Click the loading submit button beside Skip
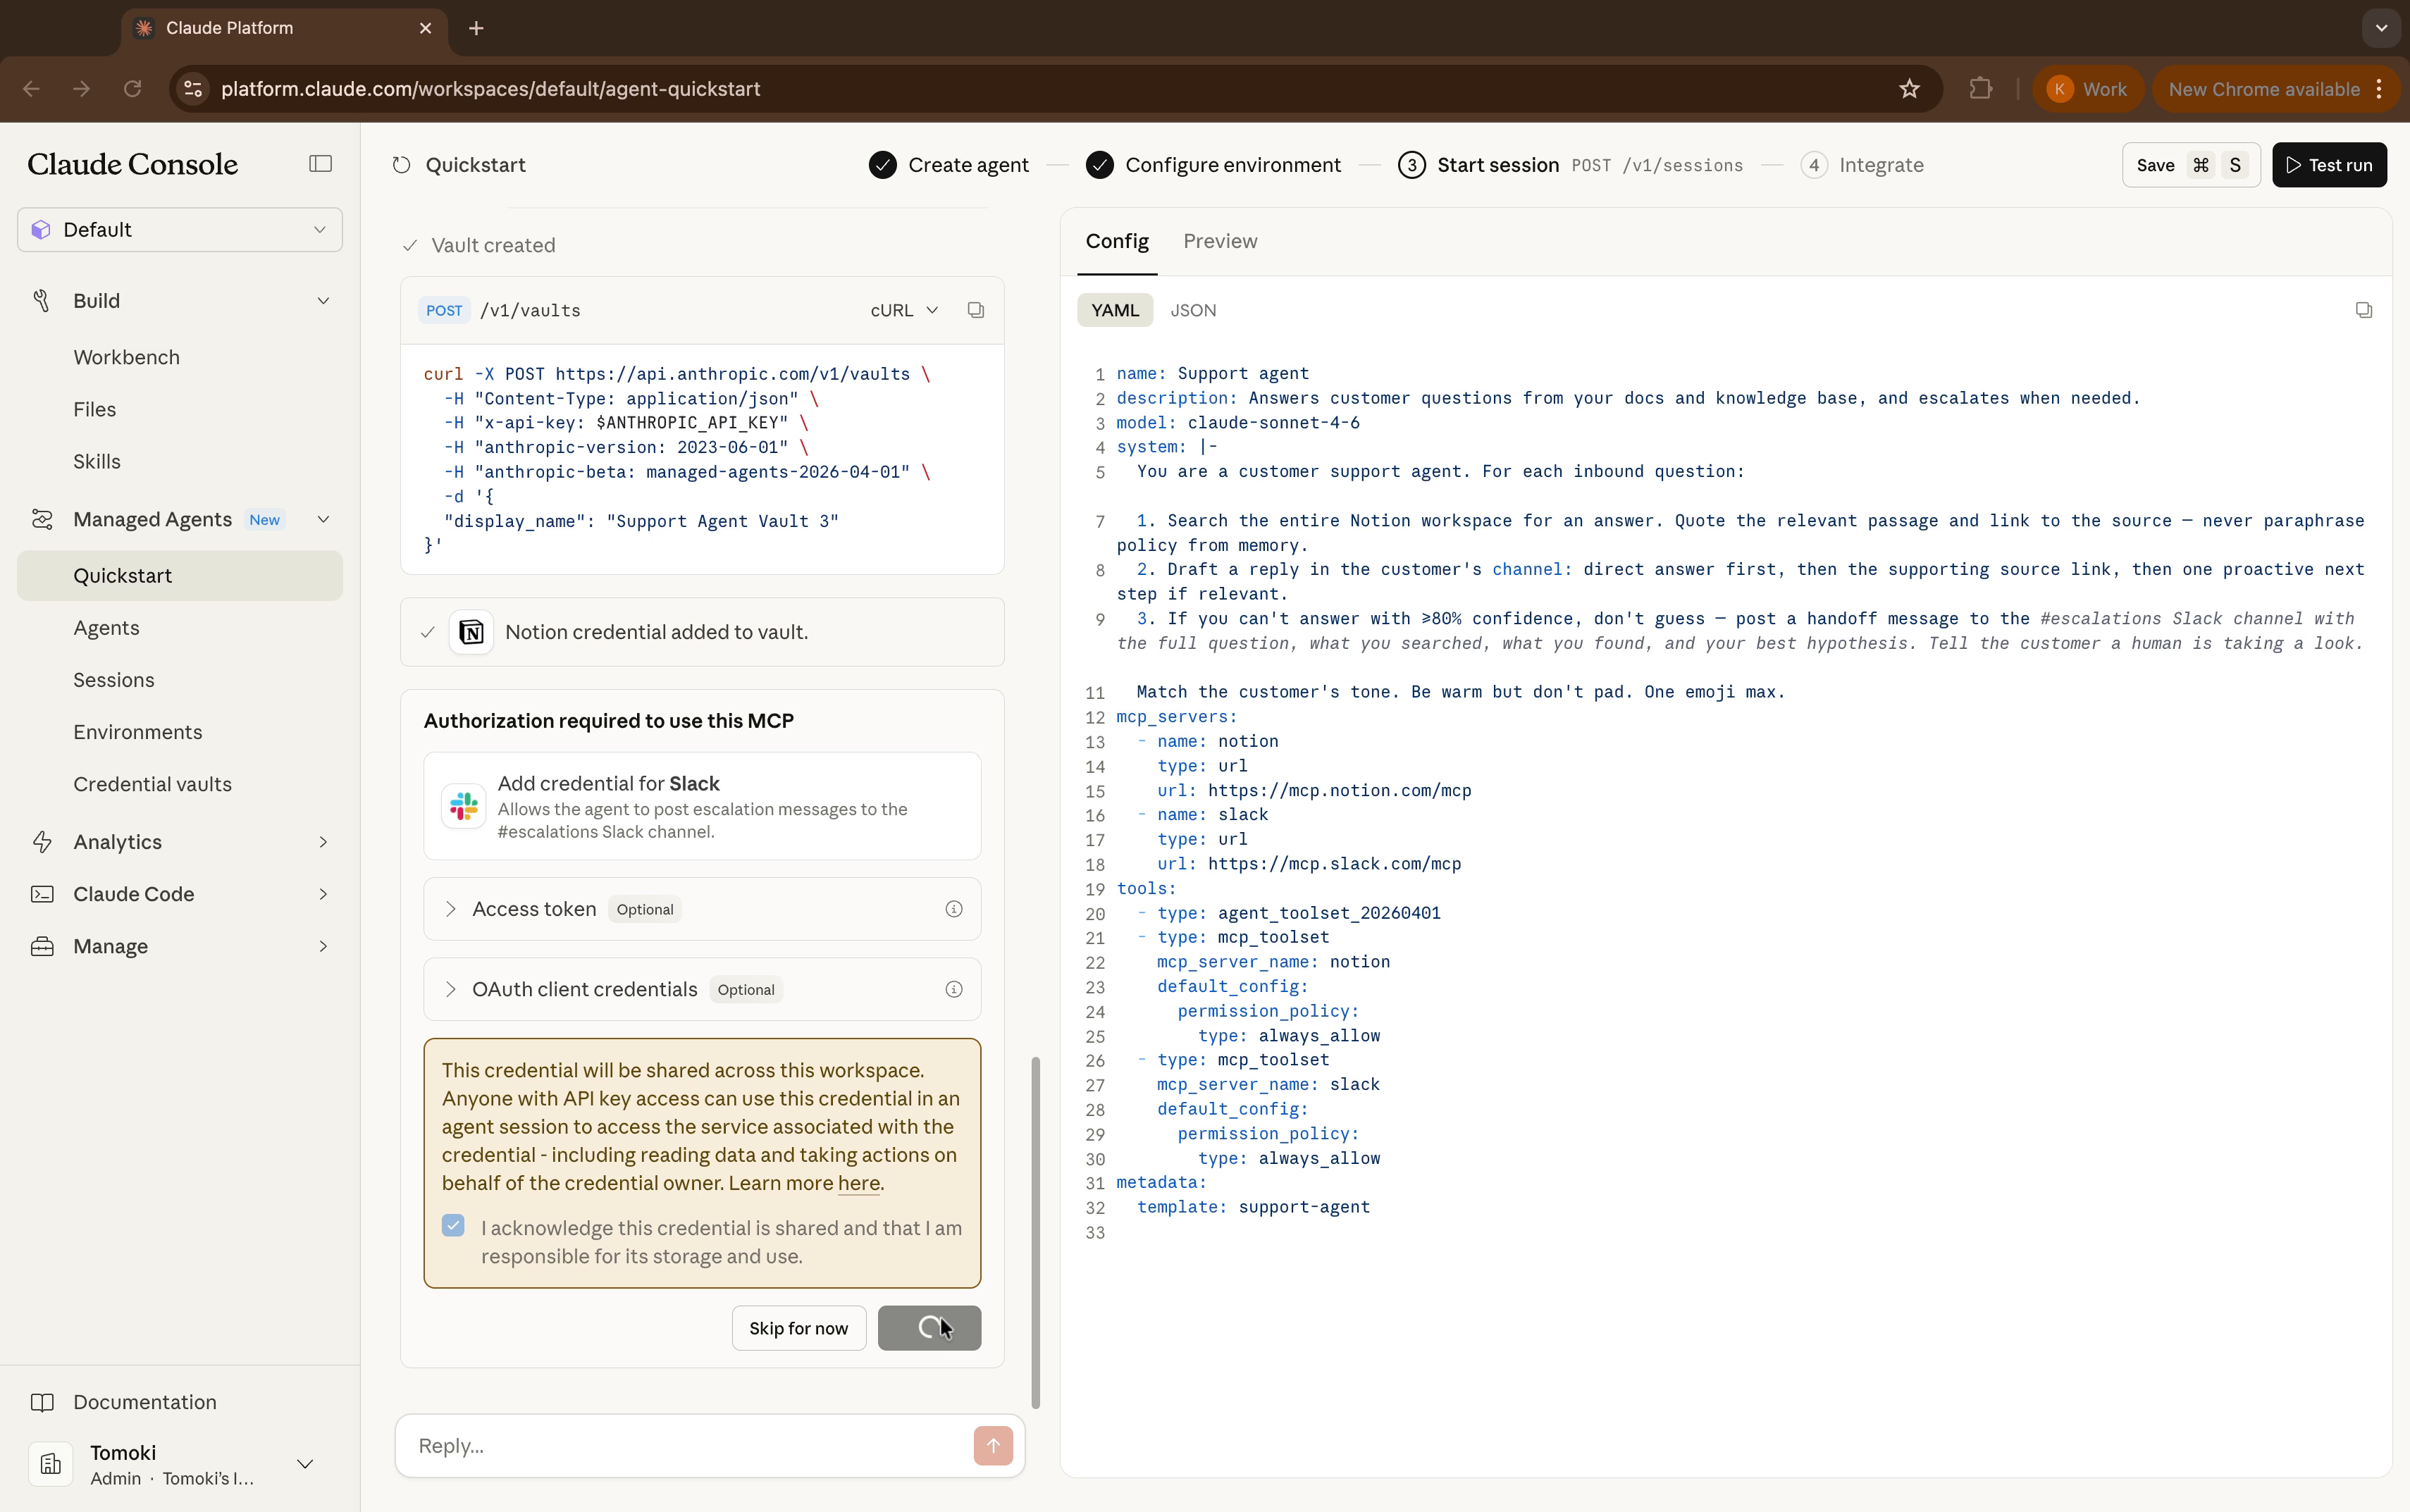This screenshot has height=1512, width=2410. click(x=929, y=1328)
